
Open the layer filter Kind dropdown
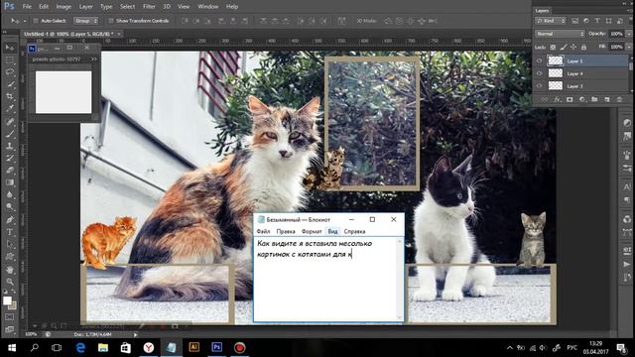pyautogui.click(x=551, y=21)
